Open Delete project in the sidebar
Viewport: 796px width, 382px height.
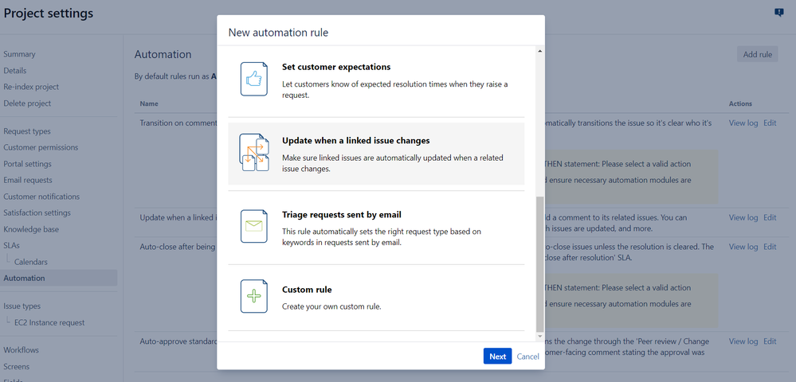27,103
